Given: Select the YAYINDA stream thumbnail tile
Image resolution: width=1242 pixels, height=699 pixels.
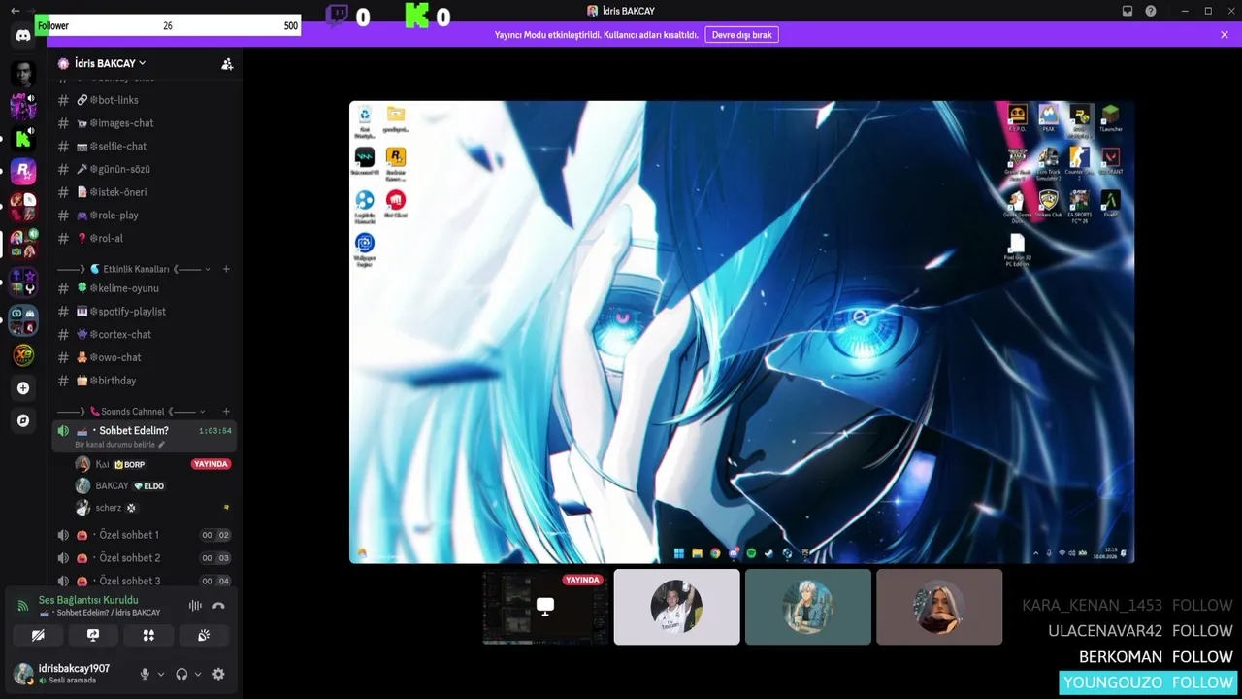Looking at the screenshot, I should point(546,607).
